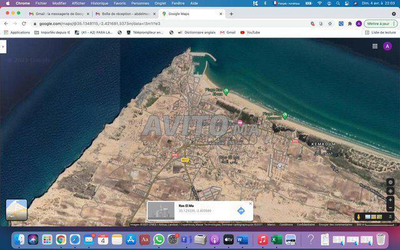Pick the first imagery thumbnail in bottom strip
400x250 pixels.
pyautogui.click(x=367, y=217)
